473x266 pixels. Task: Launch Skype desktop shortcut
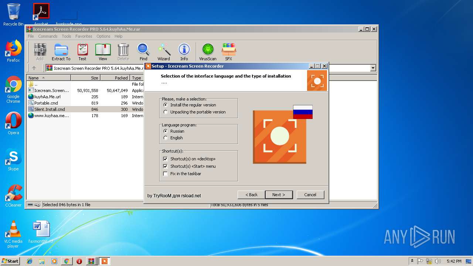(x=13, y=160)
